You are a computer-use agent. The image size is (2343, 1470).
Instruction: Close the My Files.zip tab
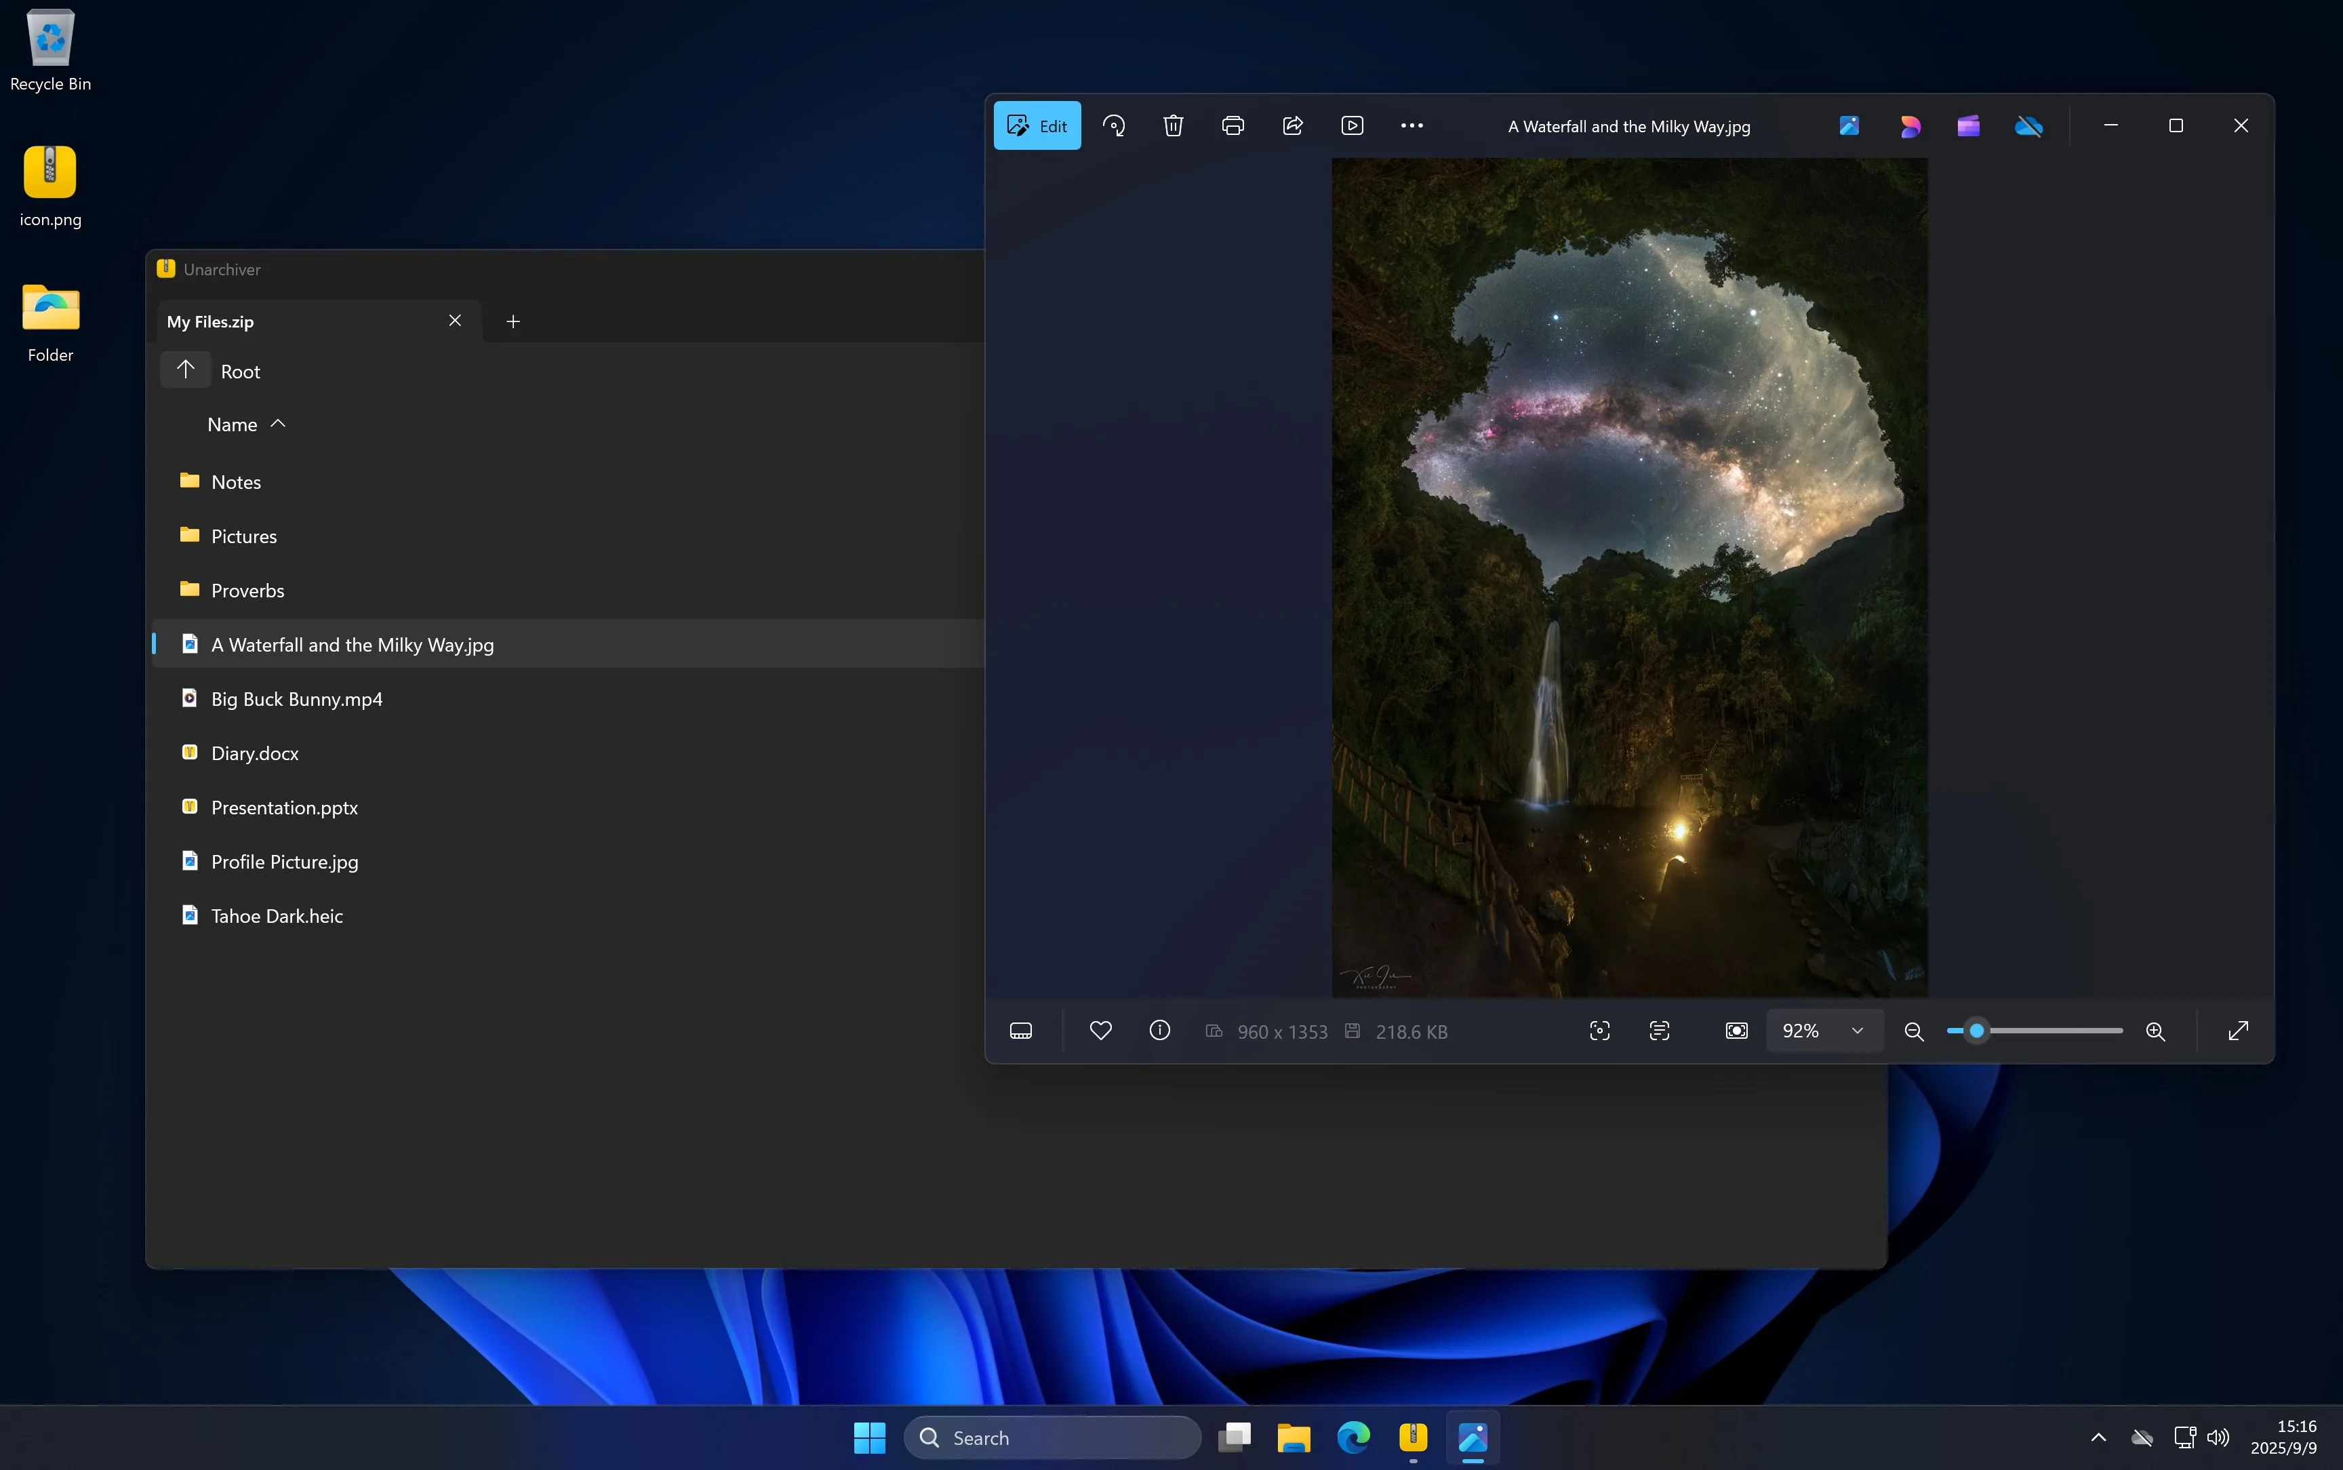pyautogui.click(x=455, y=321)
